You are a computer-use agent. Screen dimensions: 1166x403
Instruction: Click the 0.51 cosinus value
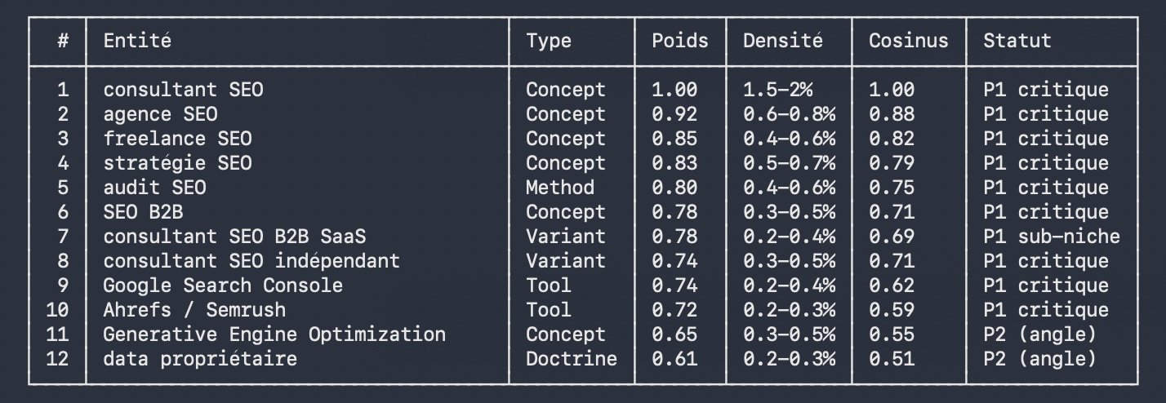tap(891, 358)
